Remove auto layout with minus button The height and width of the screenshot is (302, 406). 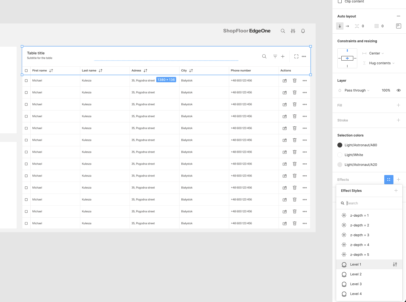tap(398, 16)
